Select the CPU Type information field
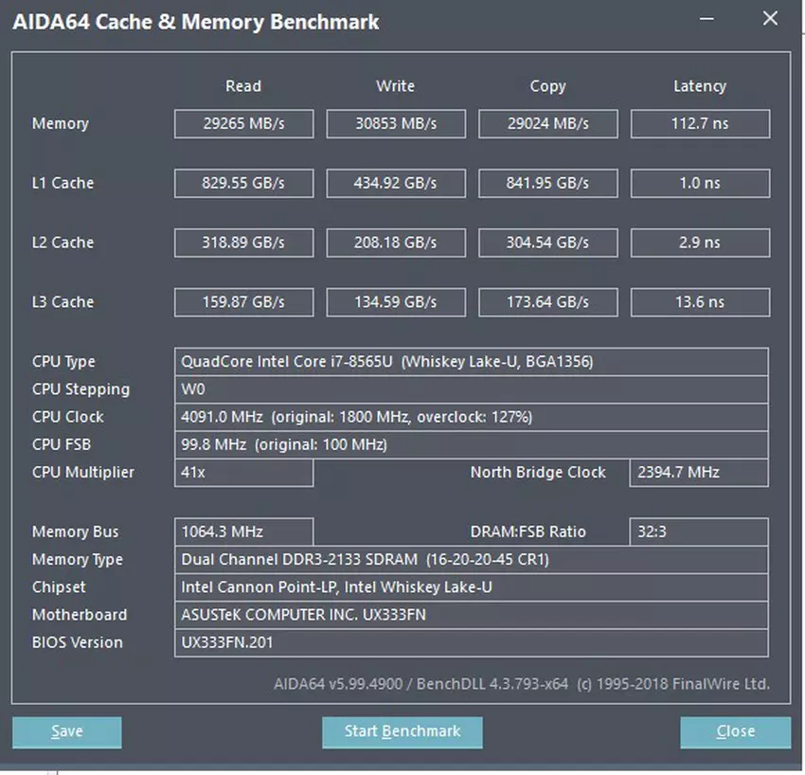This screenshot has height=775, width=805. [x=471, y=362]
